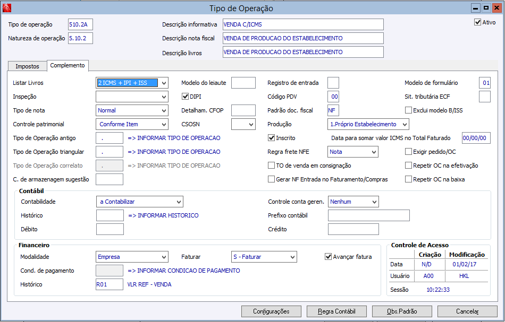Check Exclui modelo B/ISS

[x=408, y=110]
